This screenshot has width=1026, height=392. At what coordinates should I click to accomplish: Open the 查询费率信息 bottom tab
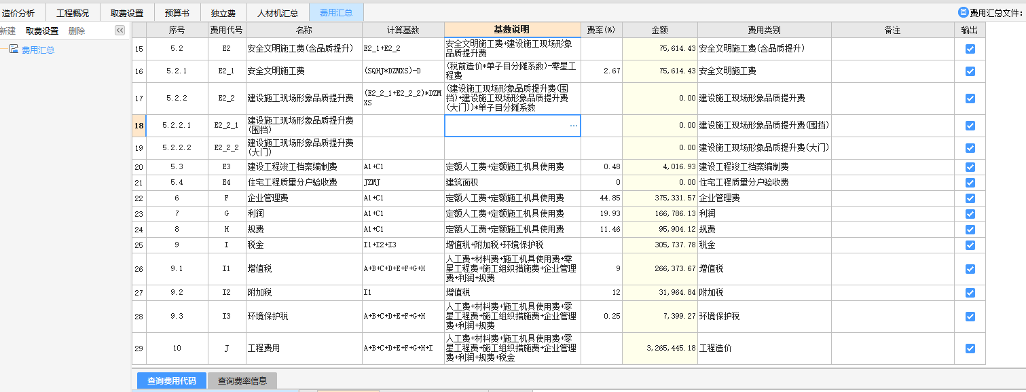[242, 380]
